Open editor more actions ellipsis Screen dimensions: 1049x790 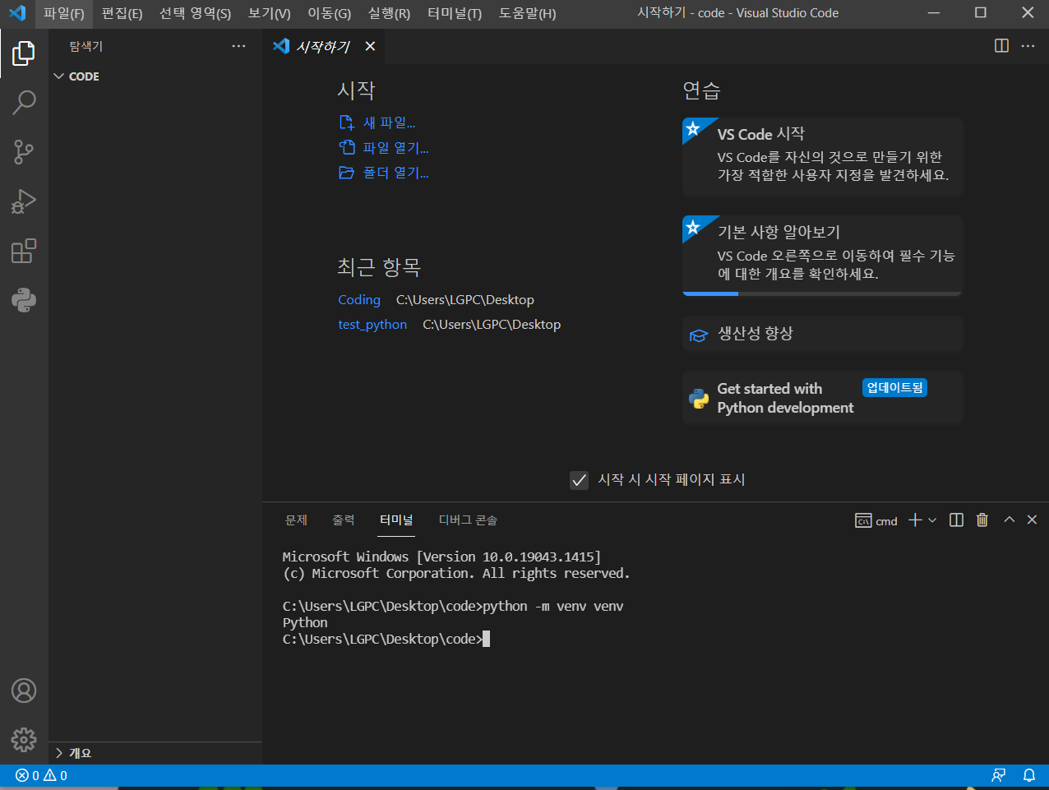coord(1028,46)
